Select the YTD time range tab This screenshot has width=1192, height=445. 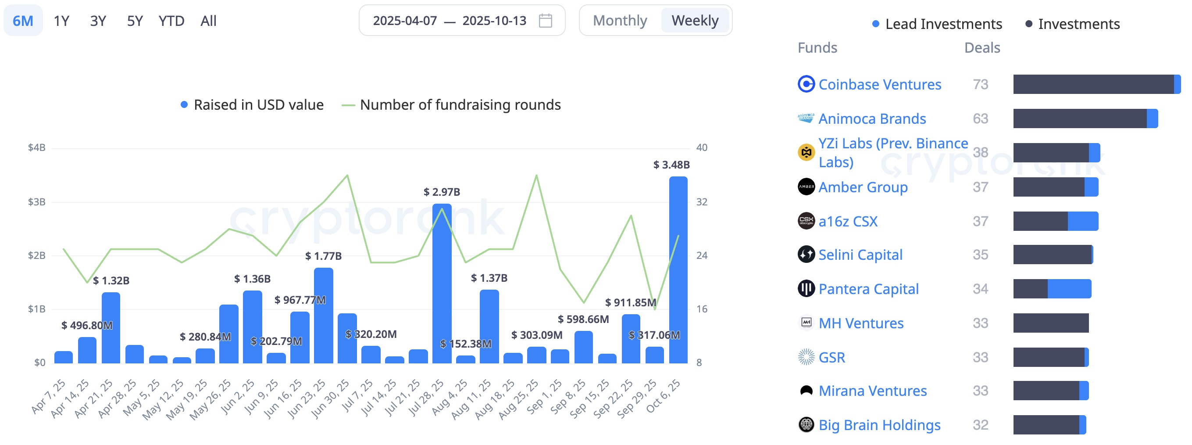click(x=171, y=22)
